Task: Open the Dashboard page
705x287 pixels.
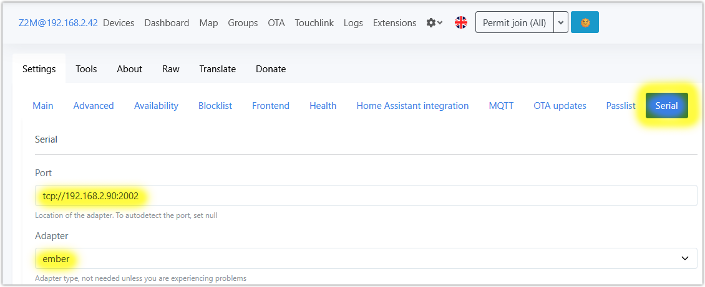Action: pos(167,23)
